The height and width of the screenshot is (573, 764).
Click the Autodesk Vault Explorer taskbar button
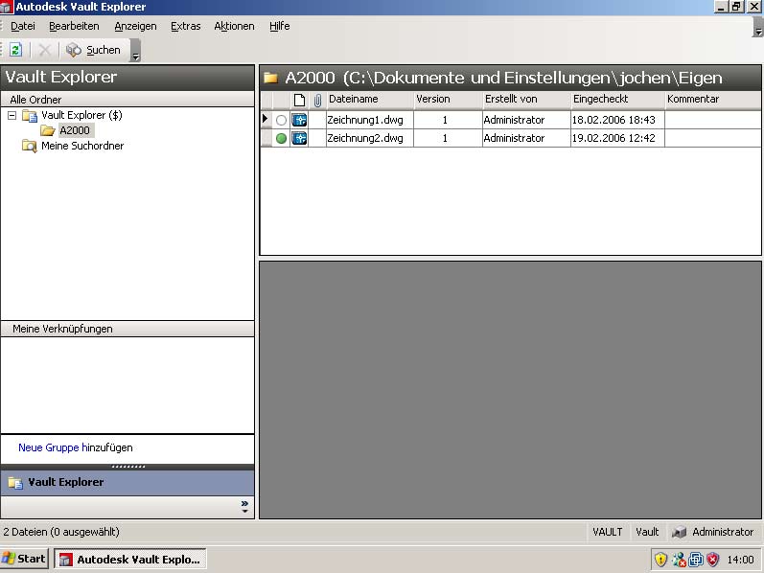click(x=129, y=560)
